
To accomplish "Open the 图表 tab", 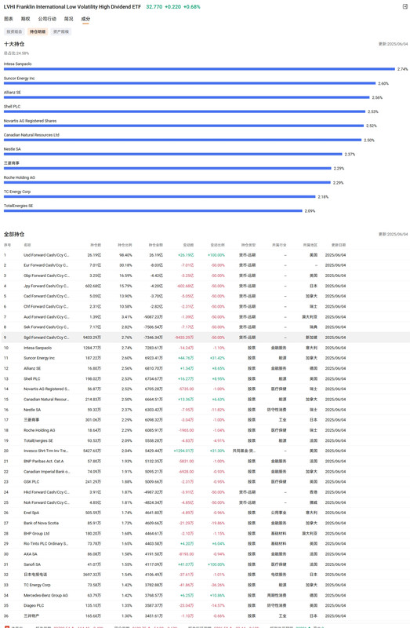I will tap(9, 19).
